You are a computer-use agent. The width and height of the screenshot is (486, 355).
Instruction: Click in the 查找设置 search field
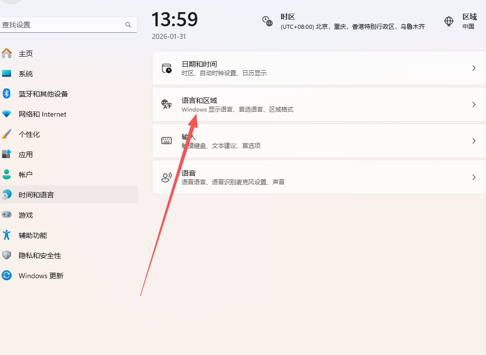68,25
